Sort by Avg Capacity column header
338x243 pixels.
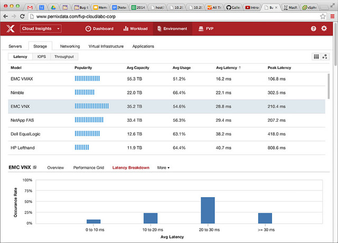pos(138,67)
